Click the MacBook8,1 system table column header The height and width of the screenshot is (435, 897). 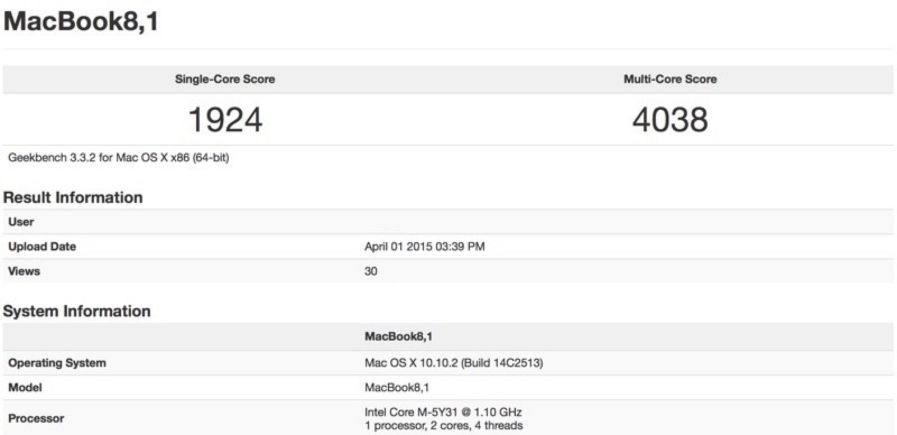click(x=398, y=336)
